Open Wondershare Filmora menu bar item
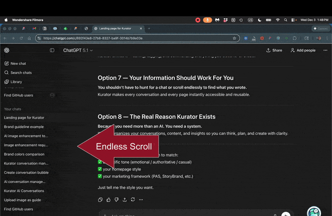 point(27,20)
